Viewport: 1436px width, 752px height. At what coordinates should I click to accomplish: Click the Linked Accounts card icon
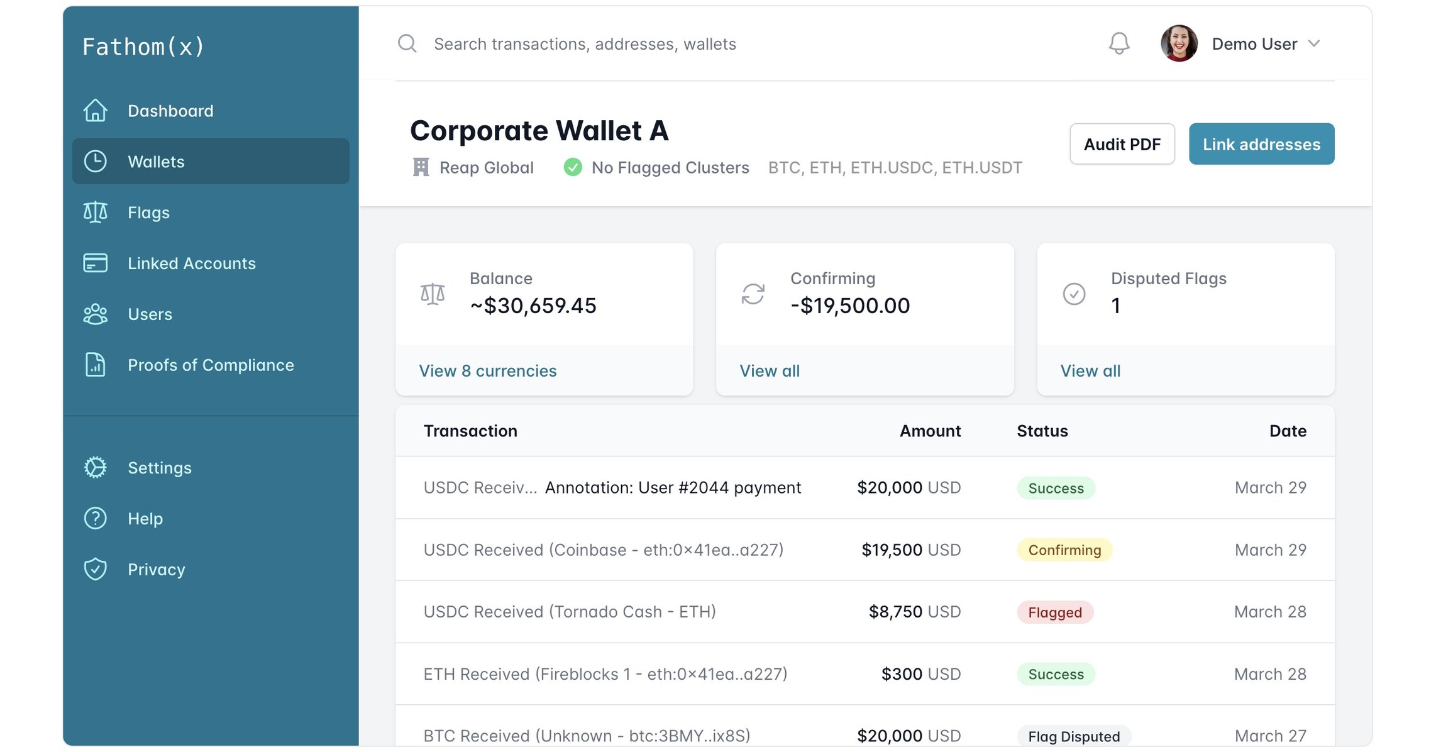(x=95, y=263)
